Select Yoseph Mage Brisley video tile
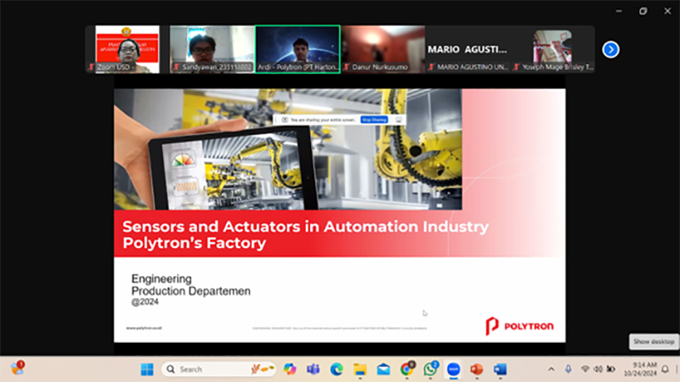680x382 pixels. pyautogui.click(x=552, y=49)
